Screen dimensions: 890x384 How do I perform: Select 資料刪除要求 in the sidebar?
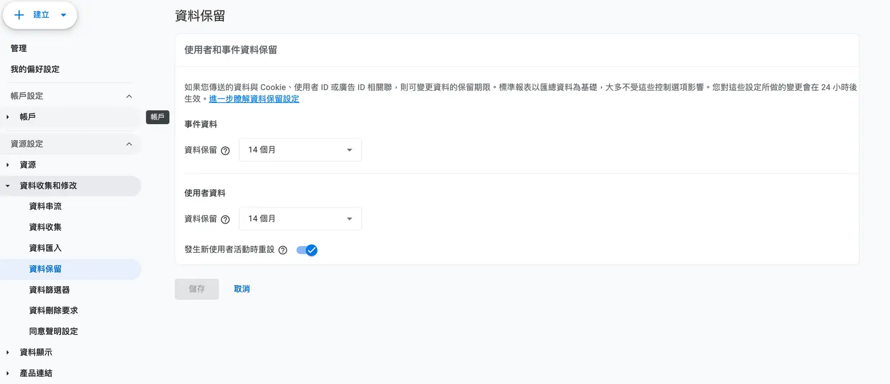(53, 311)
